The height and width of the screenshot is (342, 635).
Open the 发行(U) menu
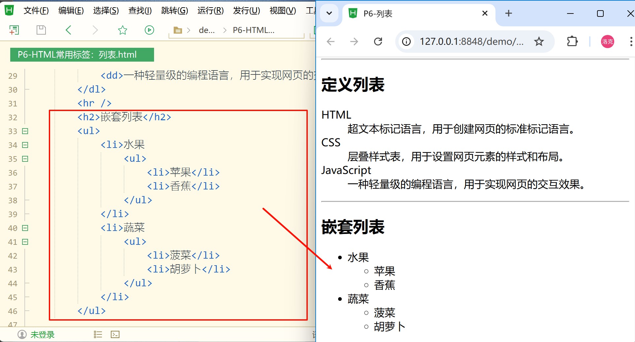[246, 11]
